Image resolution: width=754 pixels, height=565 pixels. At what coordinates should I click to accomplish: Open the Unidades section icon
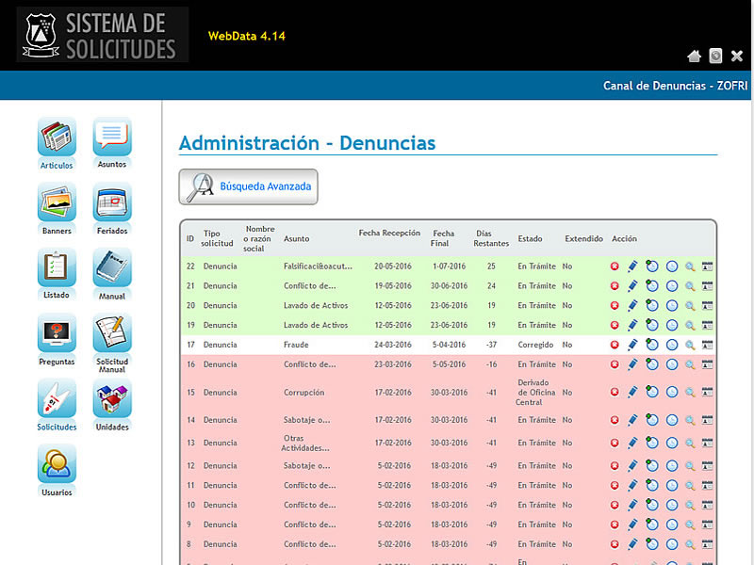pyautogui.click(x=112, y=399)
